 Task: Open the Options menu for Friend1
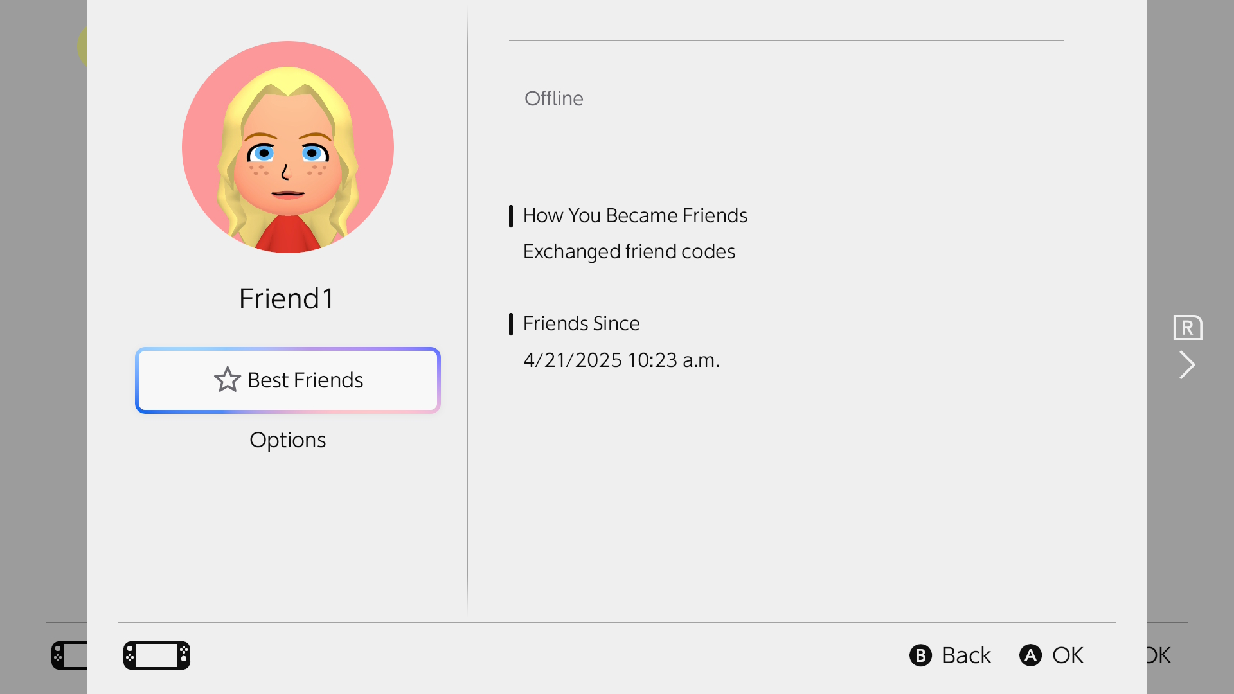(288, 440)
